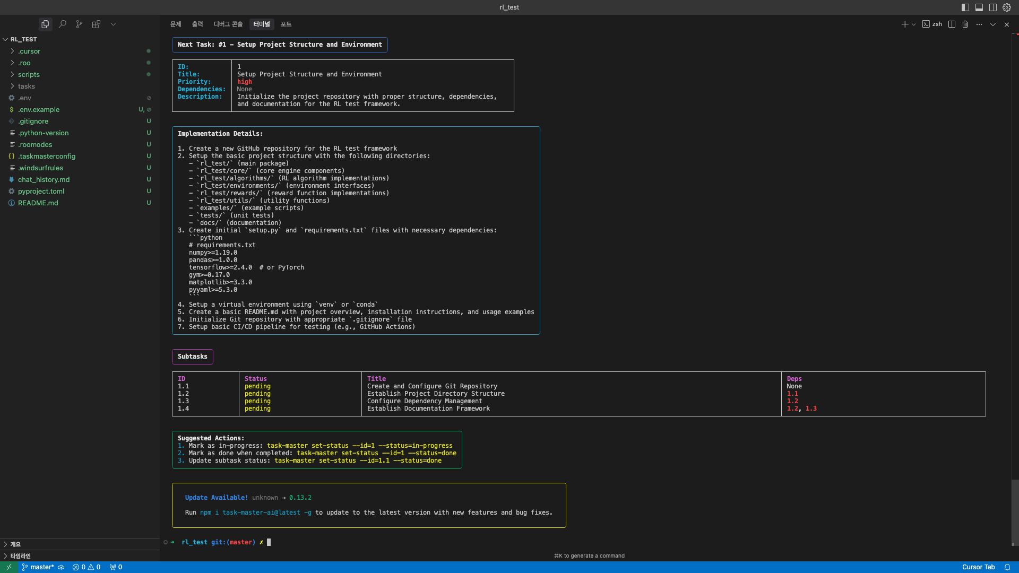1019x573 pixels.
Task: Switch to the 문제 (Problems) tab
Action: [x=176, y=24]
